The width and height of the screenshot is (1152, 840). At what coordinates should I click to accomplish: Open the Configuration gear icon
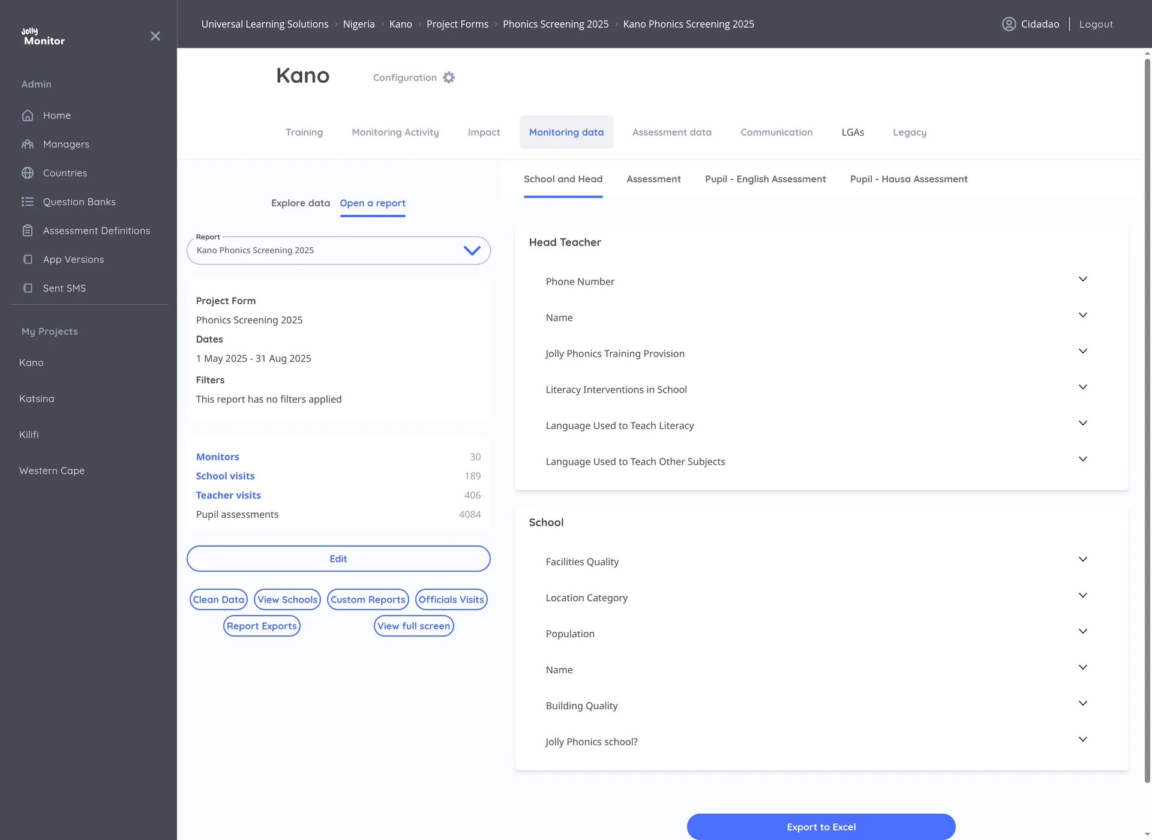click(x=449, y=77)
